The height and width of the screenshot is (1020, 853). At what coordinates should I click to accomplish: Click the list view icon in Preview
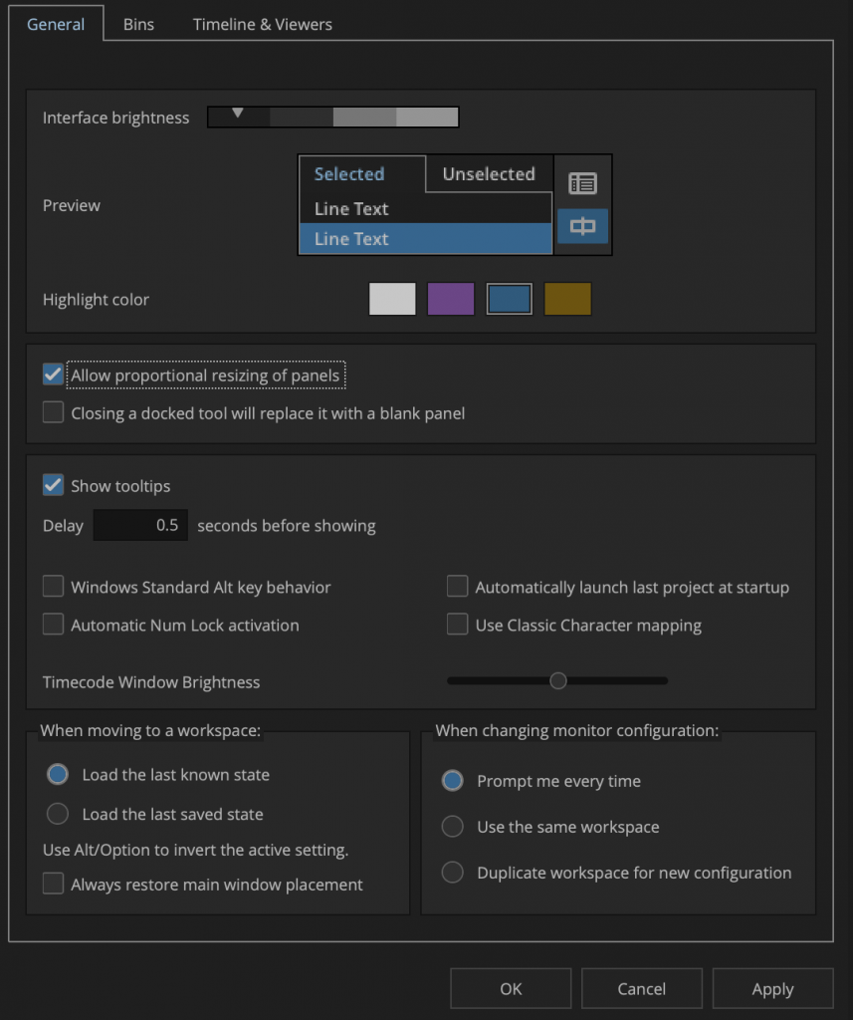[x=582, y=183]
